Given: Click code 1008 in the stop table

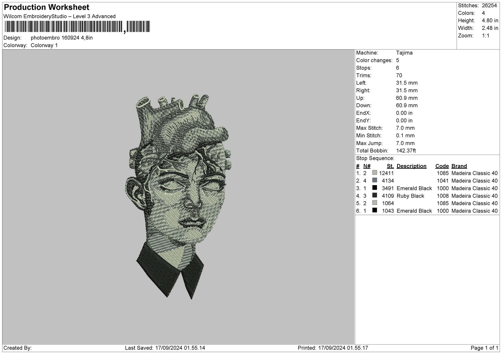Looking at the screenshot, I should tap(443, 196).
